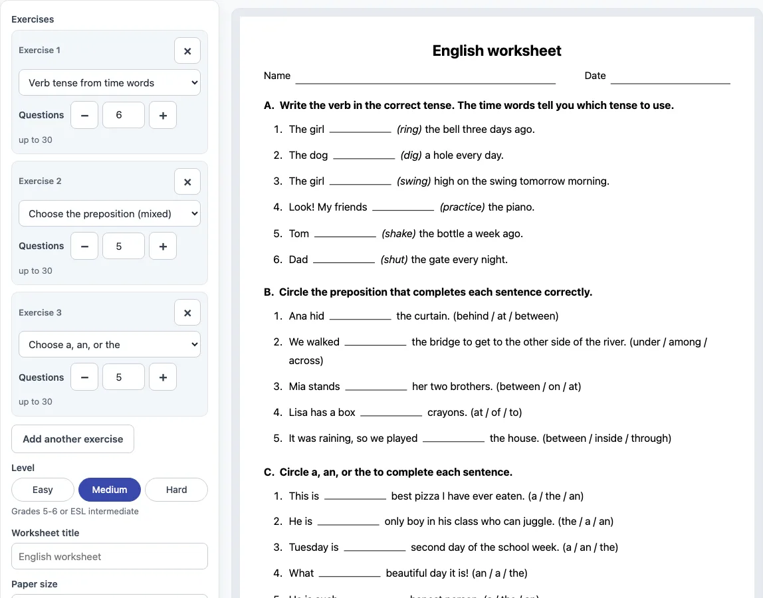The height and width of the screenshot is (598, 763).
Task: Open the 'Choose the preposition (mixed)' dropdown
Action: [110, 213]
